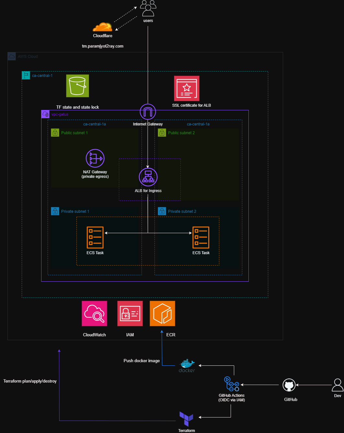This screenshot has width=344, height=433.
Task: Click the ALB for Ingress load balancer icon
Action: (x=148, y=177)
